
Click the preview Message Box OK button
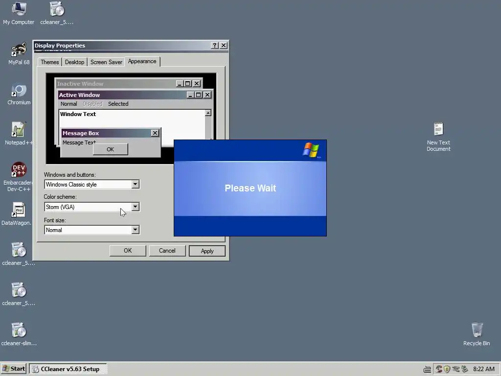[110, 149]
